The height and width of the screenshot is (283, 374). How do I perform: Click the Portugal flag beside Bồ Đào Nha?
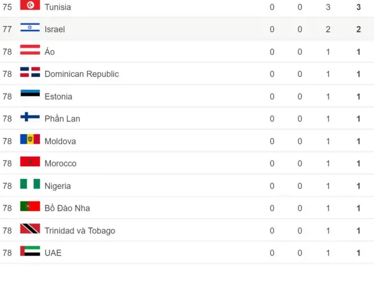pos(30,207)
